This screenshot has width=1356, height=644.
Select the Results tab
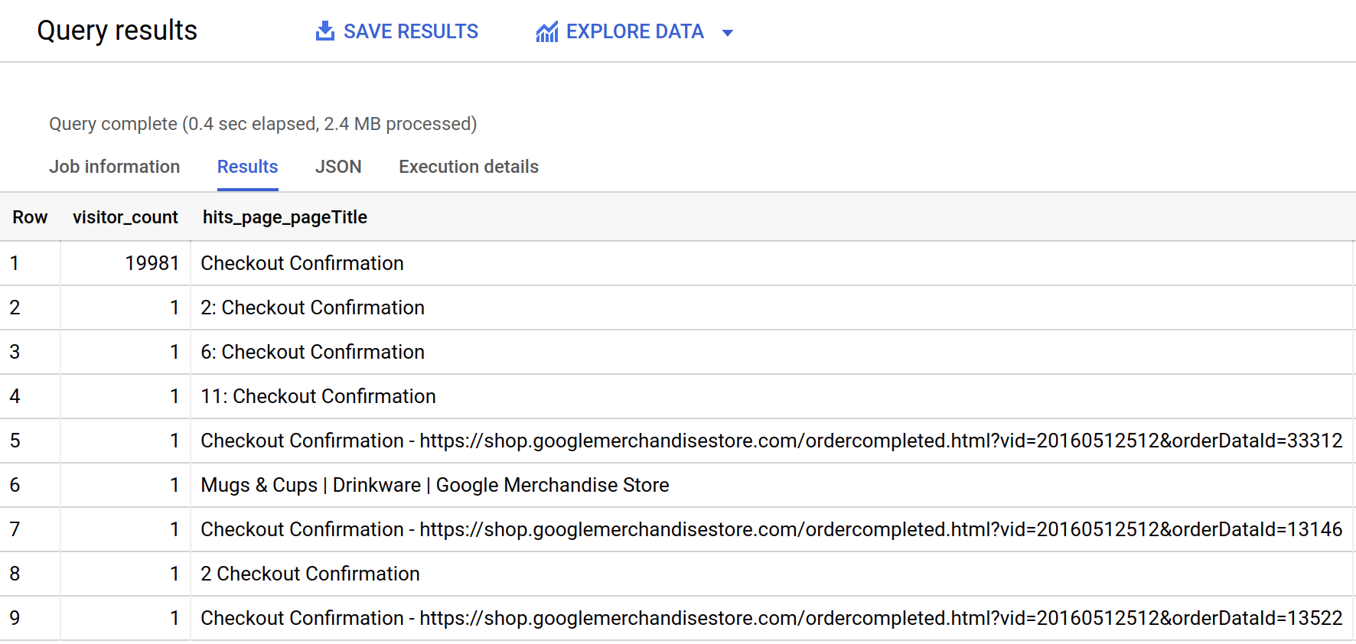[x=248, y=167]
